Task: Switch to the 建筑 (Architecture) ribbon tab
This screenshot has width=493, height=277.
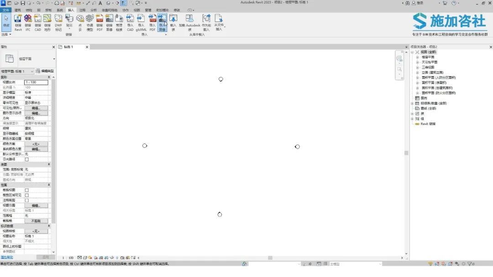Action: [x=18, y=10]
